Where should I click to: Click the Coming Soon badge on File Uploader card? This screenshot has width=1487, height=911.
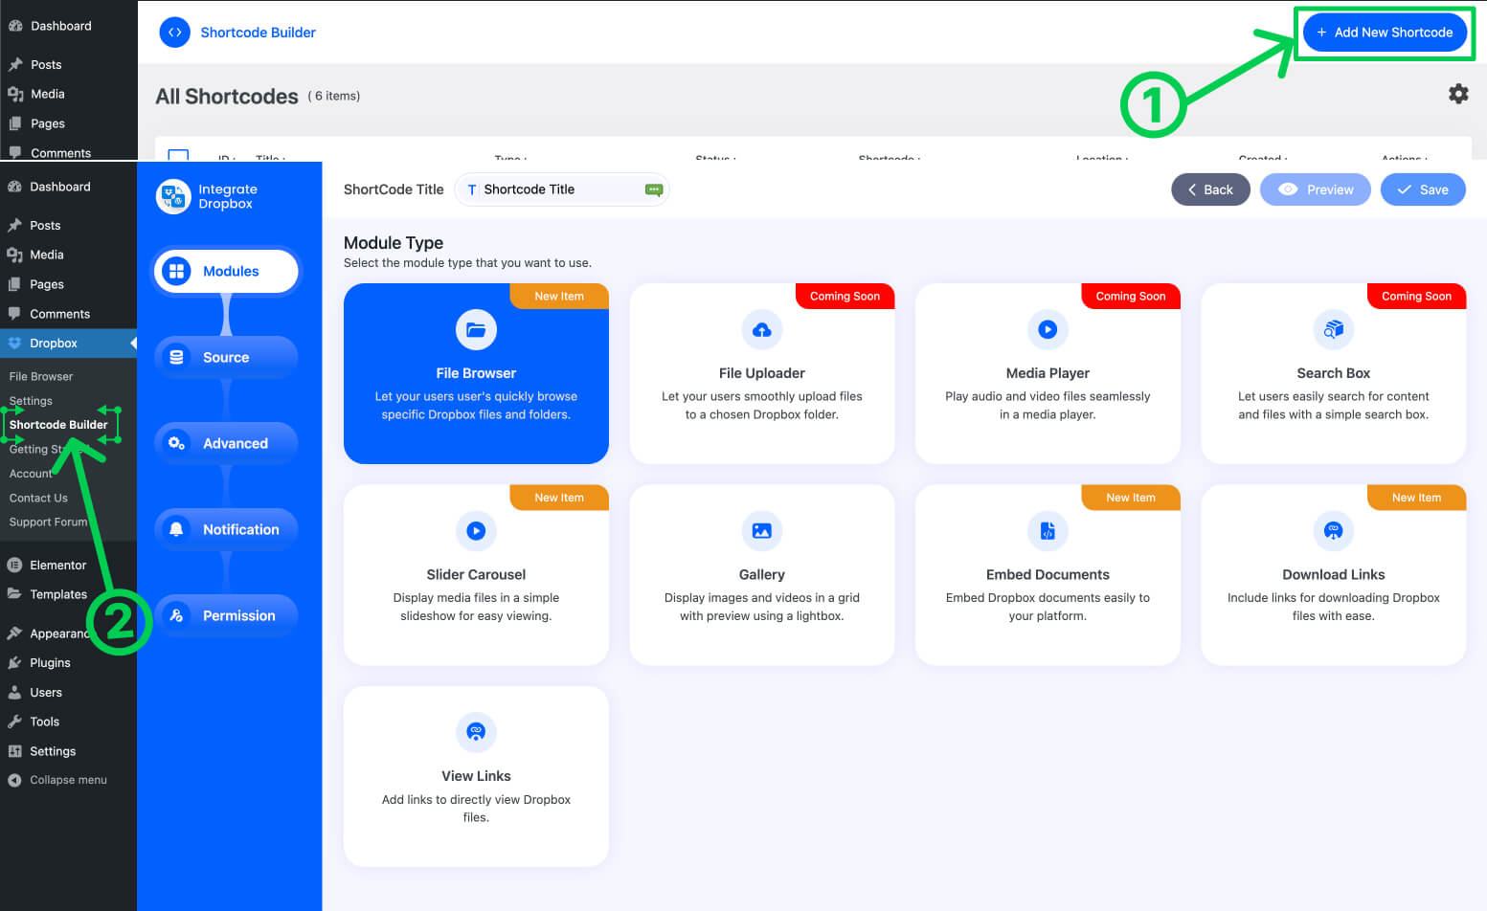pos(845,296)
